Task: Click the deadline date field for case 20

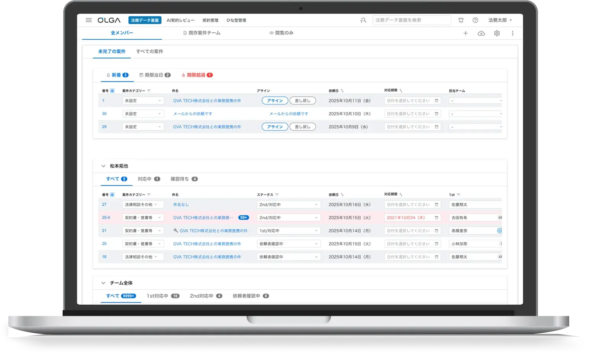Action: (x=413, y=244)
